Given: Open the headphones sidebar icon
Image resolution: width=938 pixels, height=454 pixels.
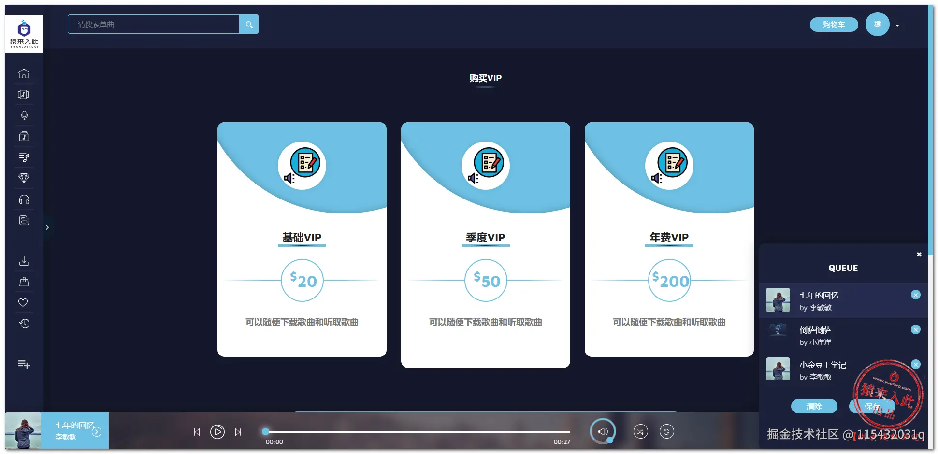Looking at the screenshot, I should 24,199.
